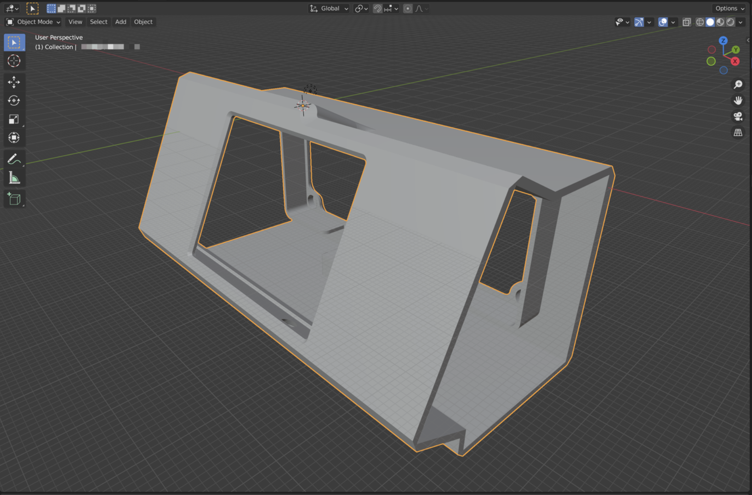Switch to orthographic view via grid icon
752x495 pixels.
738,133
